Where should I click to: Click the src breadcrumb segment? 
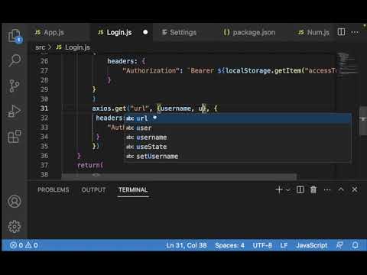point(41,47)
